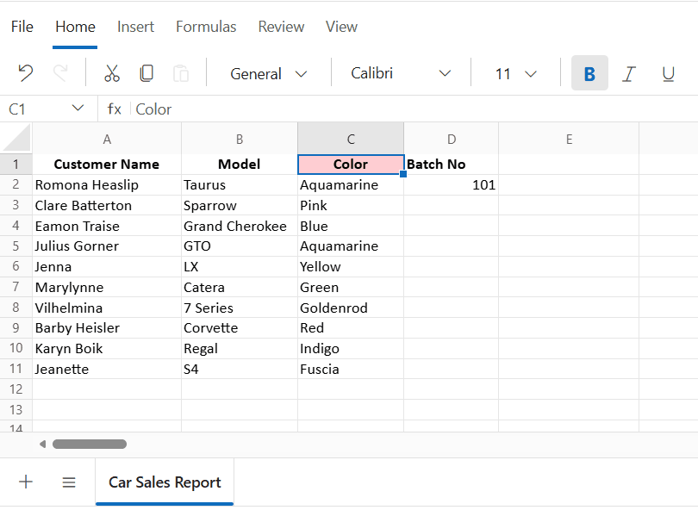Viewport: 698px width, 510px height.
Task: Open the Review ribbon tab
Action: 281,27
